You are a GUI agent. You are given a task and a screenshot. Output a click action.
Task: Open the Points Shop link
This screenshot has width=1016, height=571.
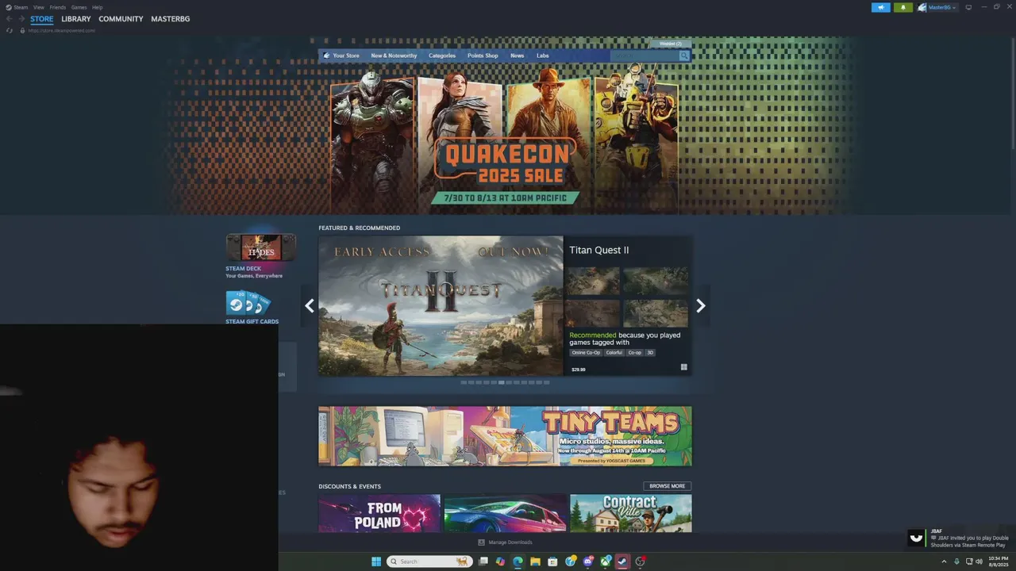(483, 56)
